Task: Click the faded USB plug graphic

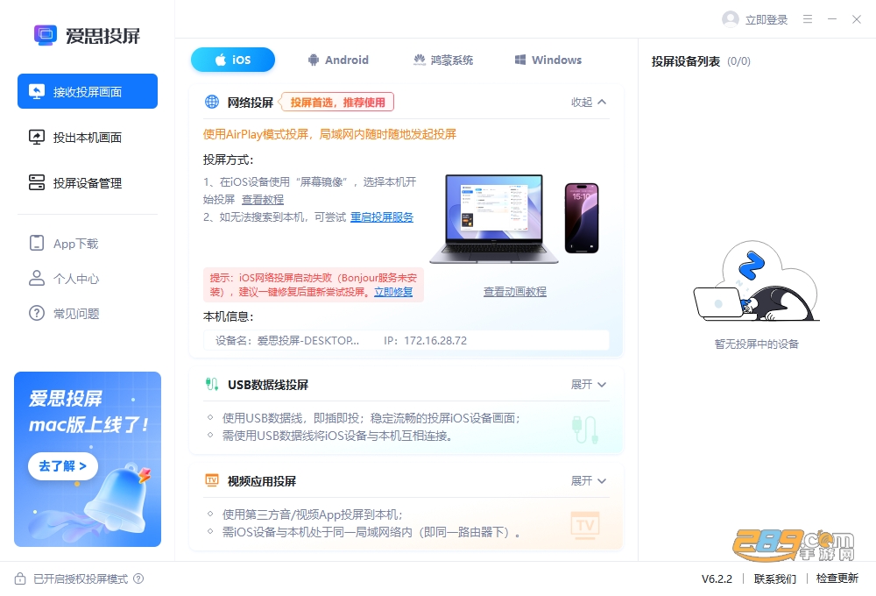Action: point(585,430)
